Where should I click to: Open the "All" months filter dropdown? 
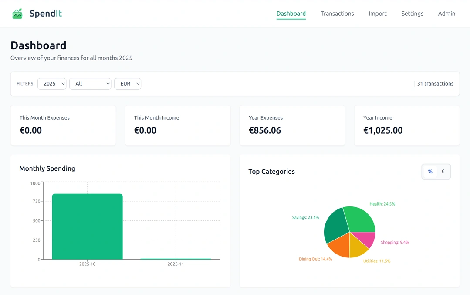pos(90,83)
